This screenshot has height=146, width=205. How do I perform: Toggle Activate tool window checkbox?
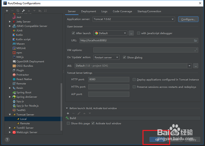[93, 123]
